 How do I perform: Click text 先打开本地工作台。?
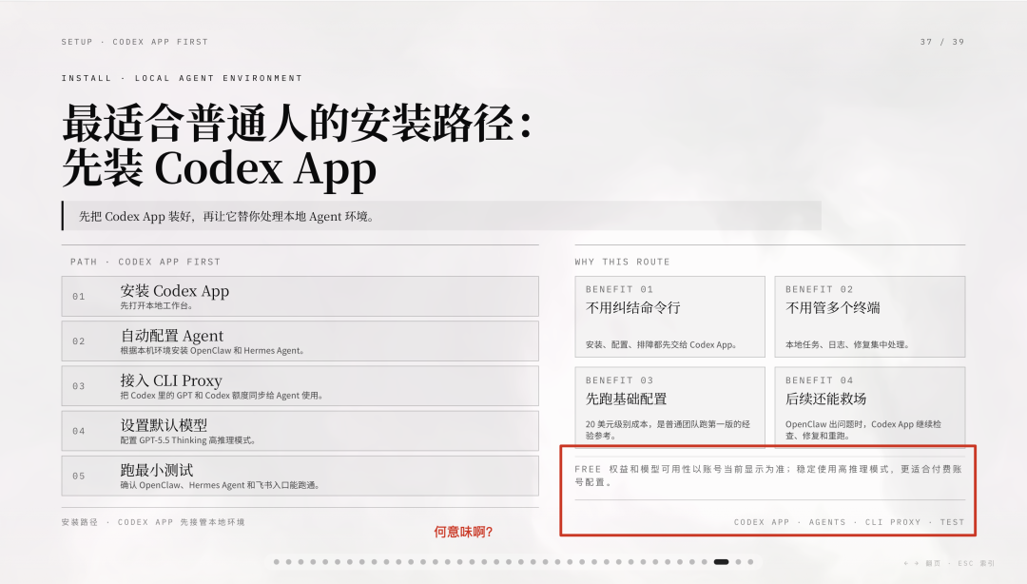pos(157,306)
